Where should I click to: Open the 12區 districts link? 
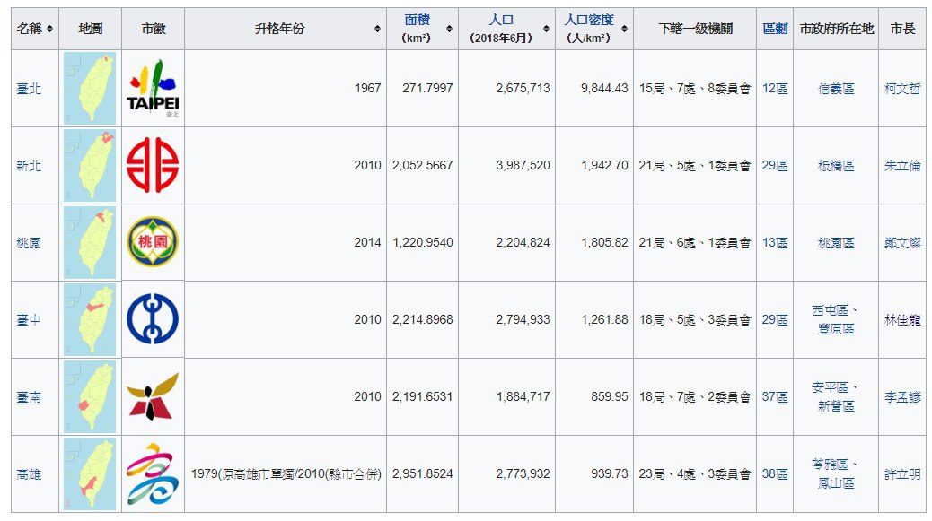pos(775,89)
